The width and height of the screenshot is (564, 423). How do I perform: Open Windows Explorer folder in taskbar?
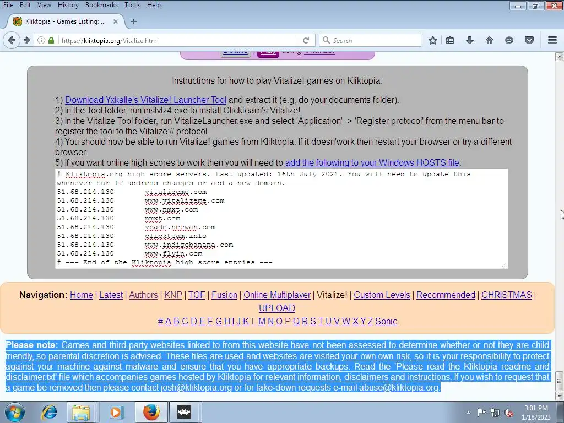tap(81, 412)
